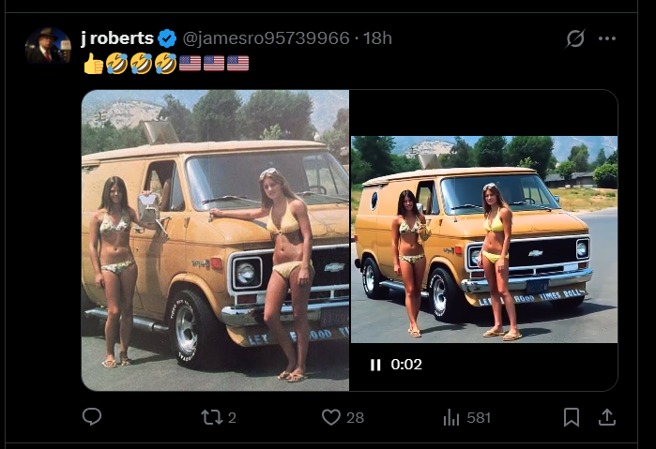Click the blue verified badge
Viewport: 656px width, 449px height.
pyautogui.click(x=167, y=38)
